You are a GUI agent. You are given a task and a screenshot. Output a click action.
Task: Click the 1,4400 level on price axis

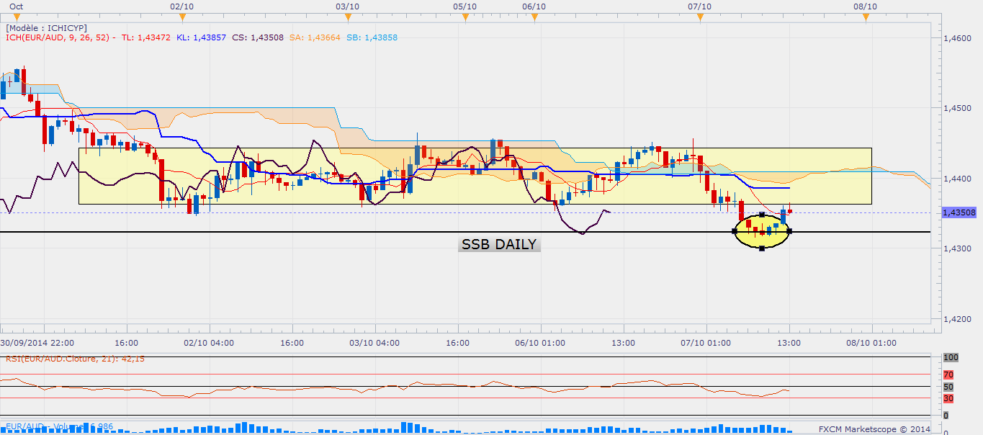957,178
